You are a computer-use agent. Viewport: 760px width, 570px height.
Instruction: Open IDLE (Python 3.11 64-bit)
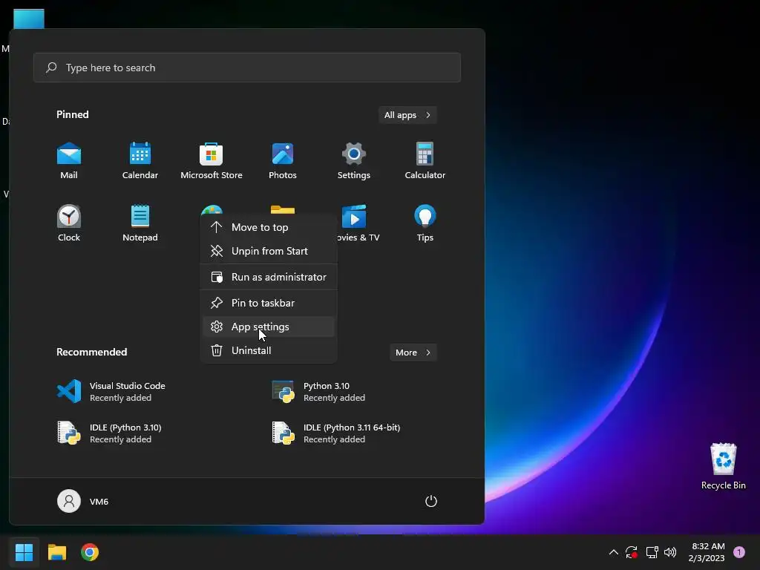coord(336,433)
